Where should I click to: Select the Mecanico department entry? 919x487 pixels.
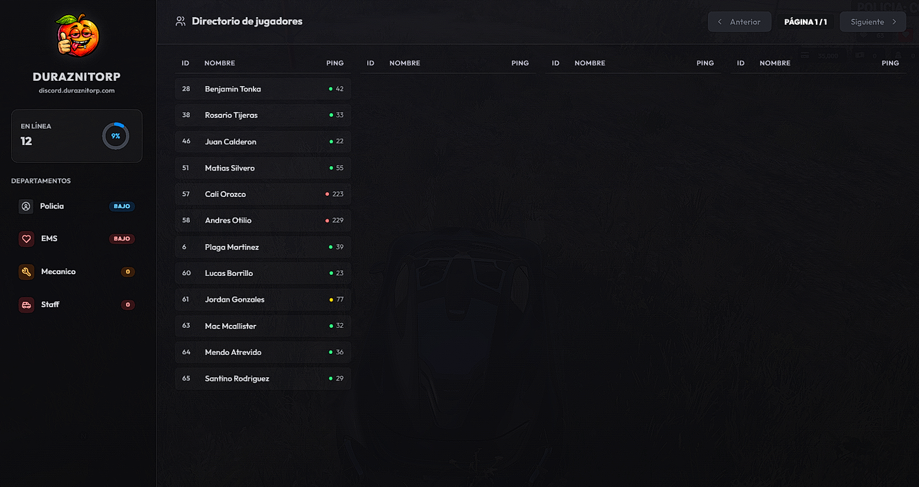(x=77, y=272)
